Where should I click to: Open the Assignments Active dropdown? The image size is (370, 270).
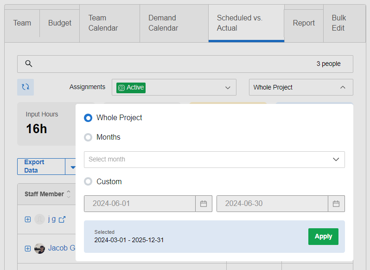(x=174, y=87)
